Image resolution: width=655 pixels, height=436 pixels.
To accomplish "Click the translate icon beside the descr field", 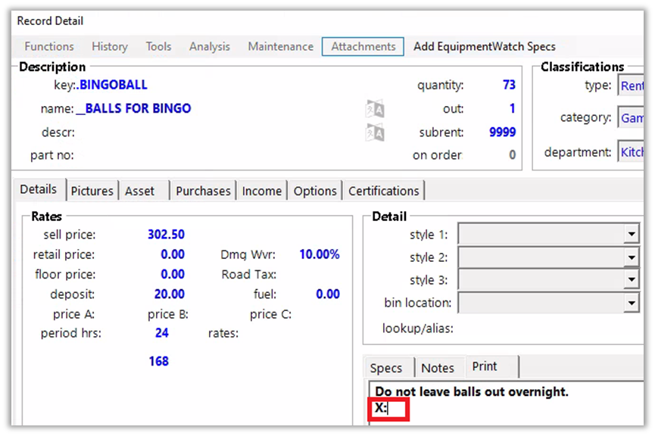I will [x=375, y=132].
